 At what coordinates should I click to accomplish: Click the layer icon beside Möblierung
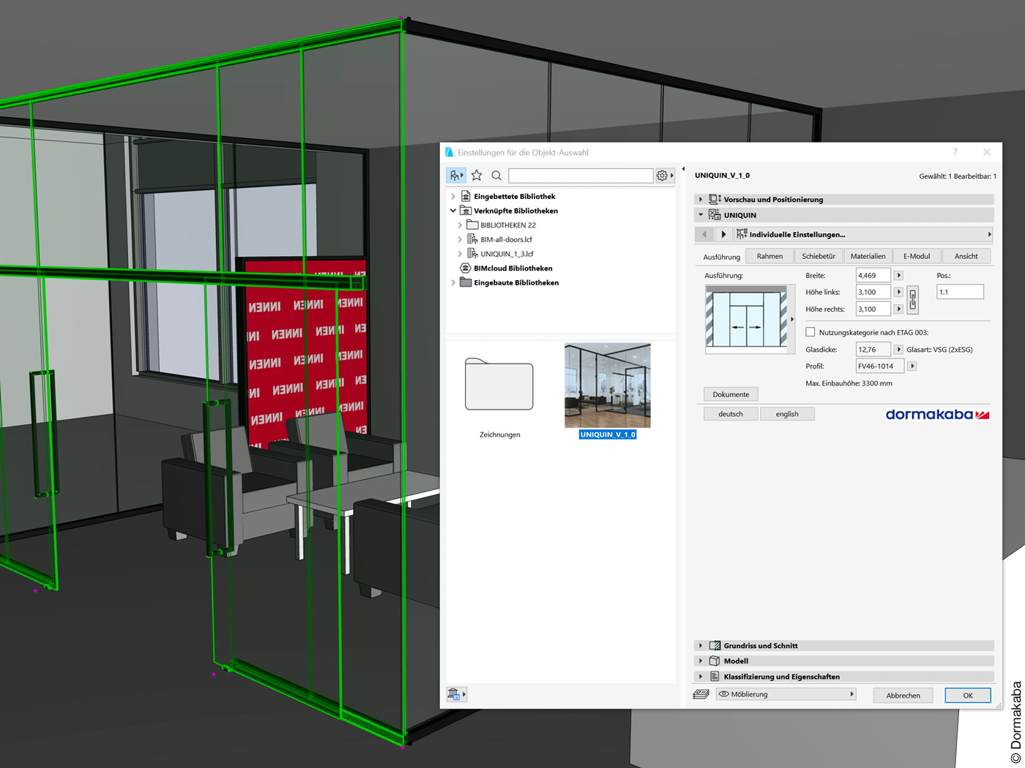(x=701, y=694)
